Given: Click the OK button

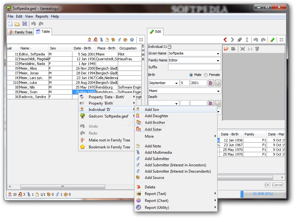Looking at the screenshot, I should click(267, 185).
